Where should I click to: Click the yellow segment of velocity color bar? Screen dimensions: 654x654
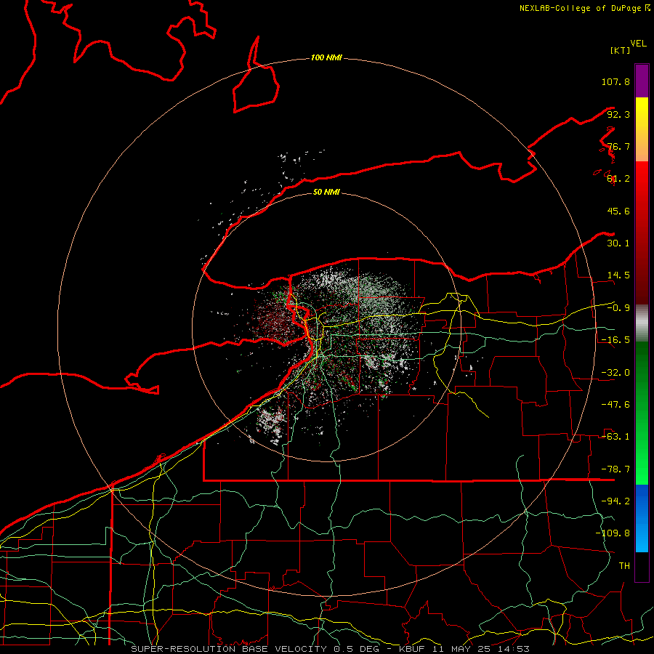point(642,129)
